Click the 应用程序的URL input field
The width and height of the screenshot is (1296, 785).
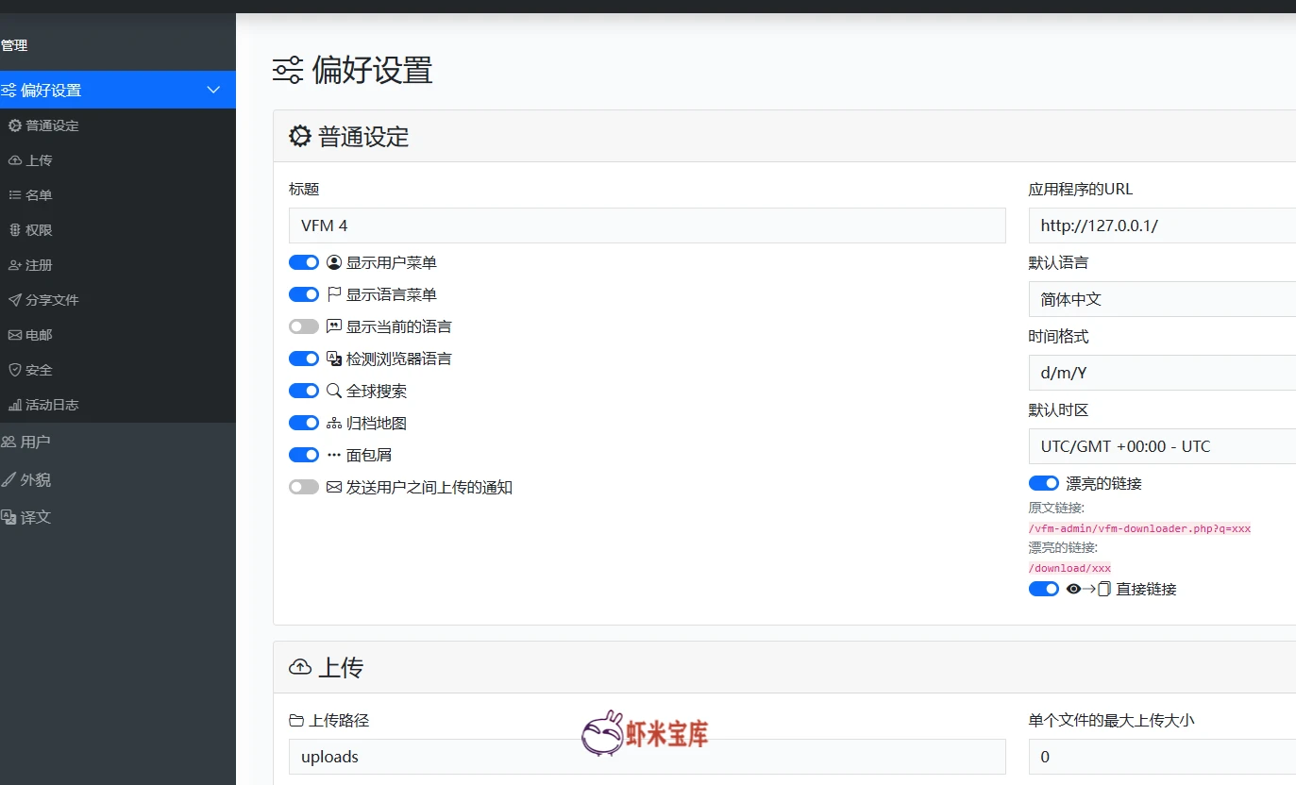1162,225
